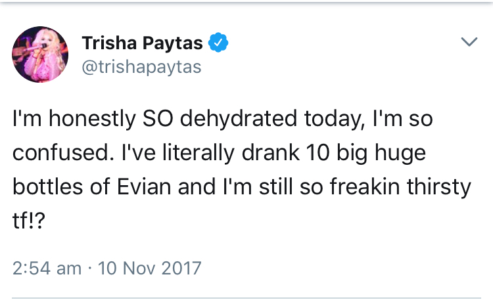The width and height of the screenshot is (493, 304).
Task: Open the Trisha Paytas display name
Action: [x=142, y=44]
